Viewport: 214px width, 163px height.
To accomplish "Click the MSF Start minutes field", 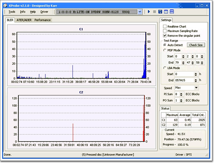I will [x=178, y=56].
